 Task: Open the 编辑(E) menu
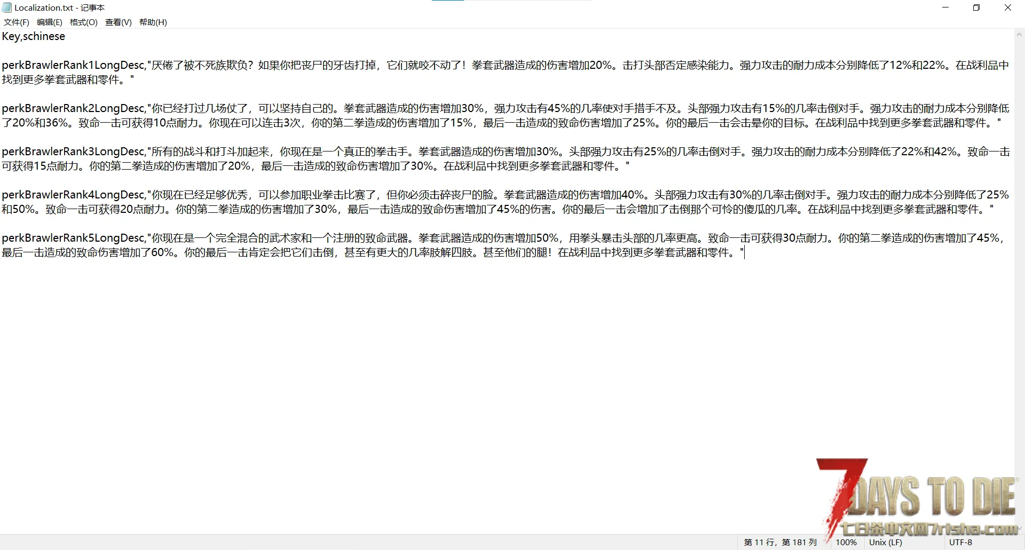[x=49, y=22]
